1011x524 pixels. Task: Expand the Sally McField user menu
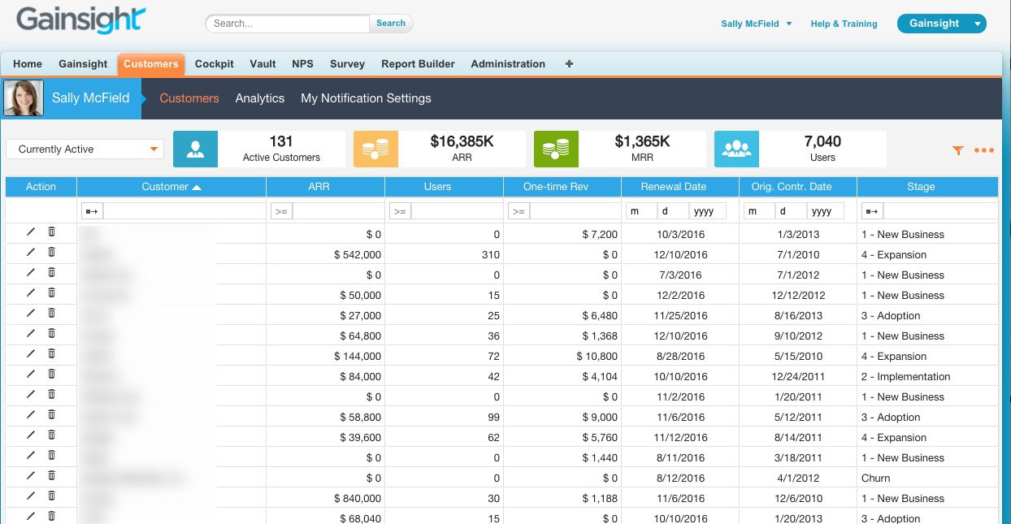pos(756,24)
